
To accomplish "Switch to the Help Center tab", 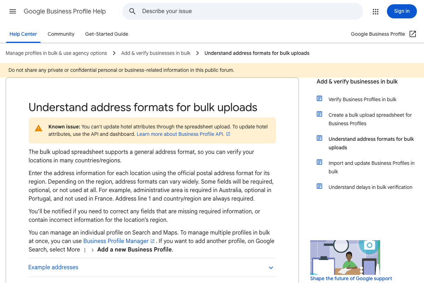I will coord(23,34).
